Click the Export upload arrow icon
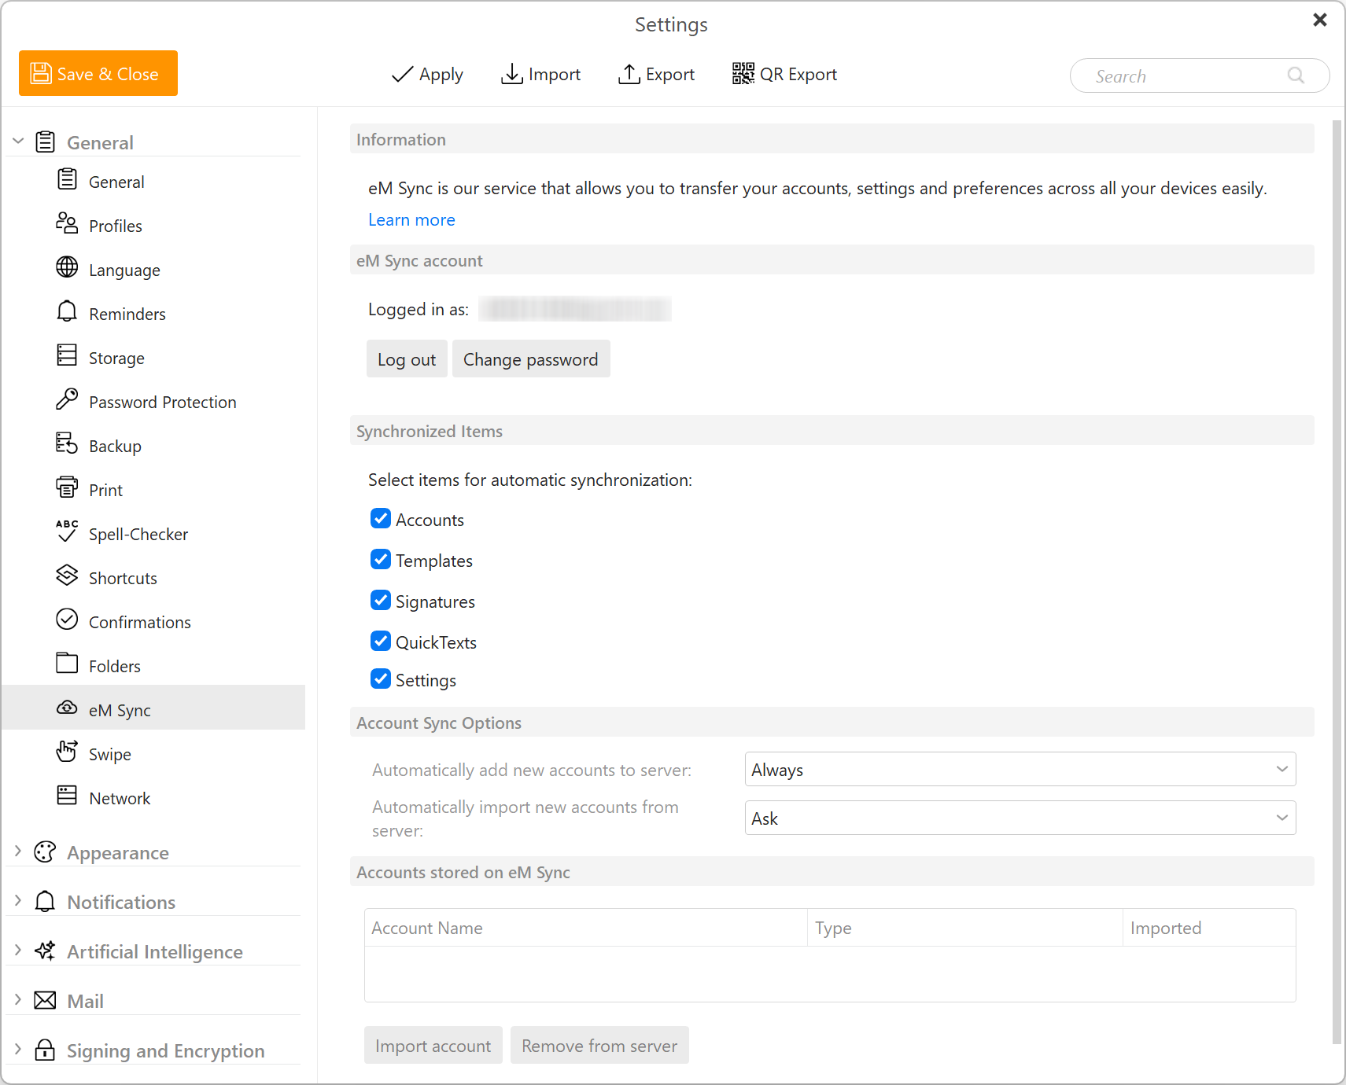The image size is (1346, 1085). 629,74
